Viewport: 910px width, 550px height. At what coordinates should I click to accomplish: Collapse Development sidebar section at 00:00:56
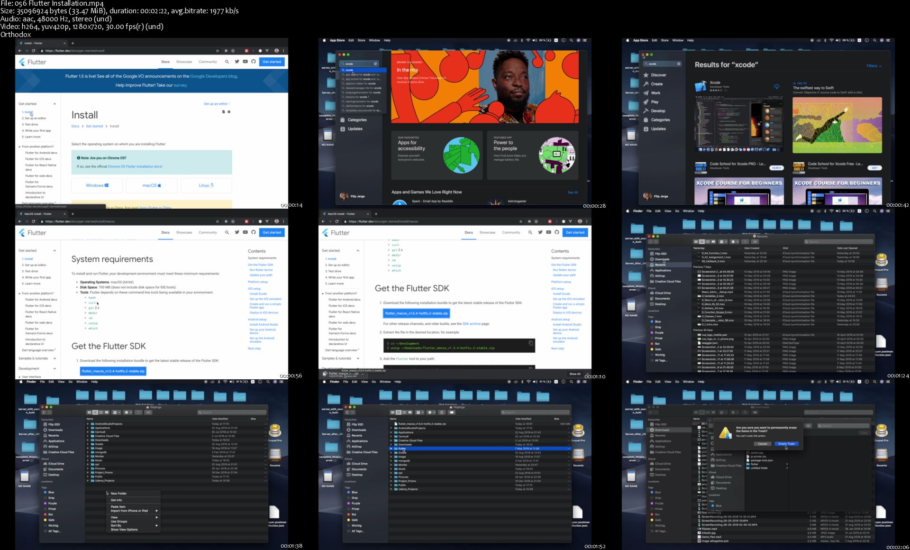pos(55,368)
